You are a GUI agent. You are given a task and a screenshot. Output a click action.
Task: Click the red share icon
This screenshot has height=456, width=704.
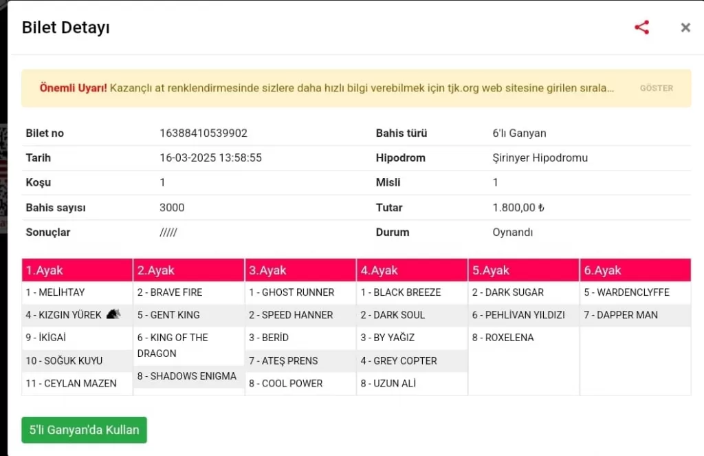(641, 28)
